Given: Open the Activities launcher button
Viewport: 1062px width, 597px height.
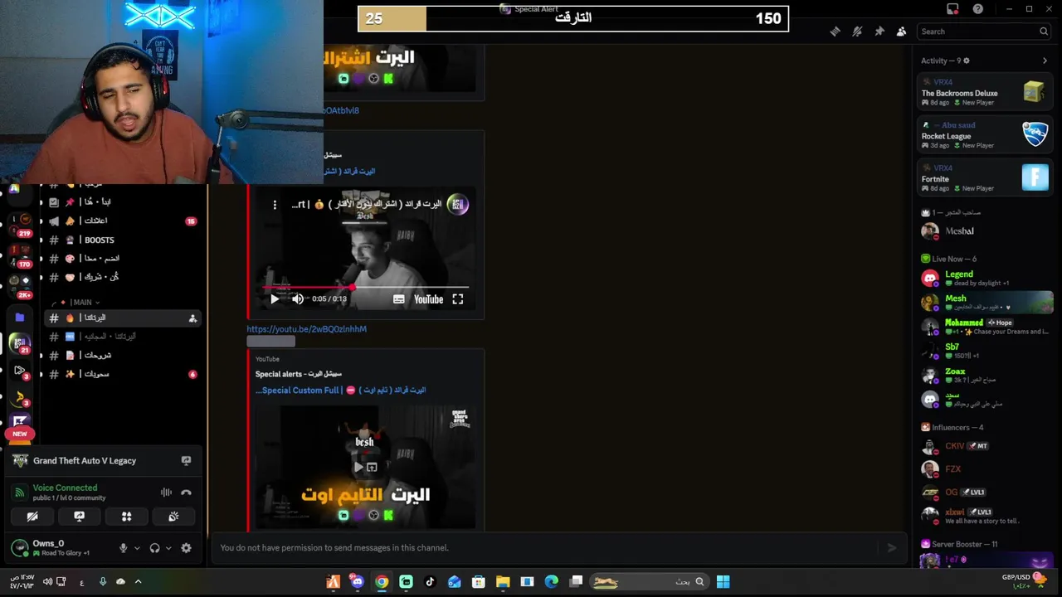Looking at the screenshot, I should 127,517.
